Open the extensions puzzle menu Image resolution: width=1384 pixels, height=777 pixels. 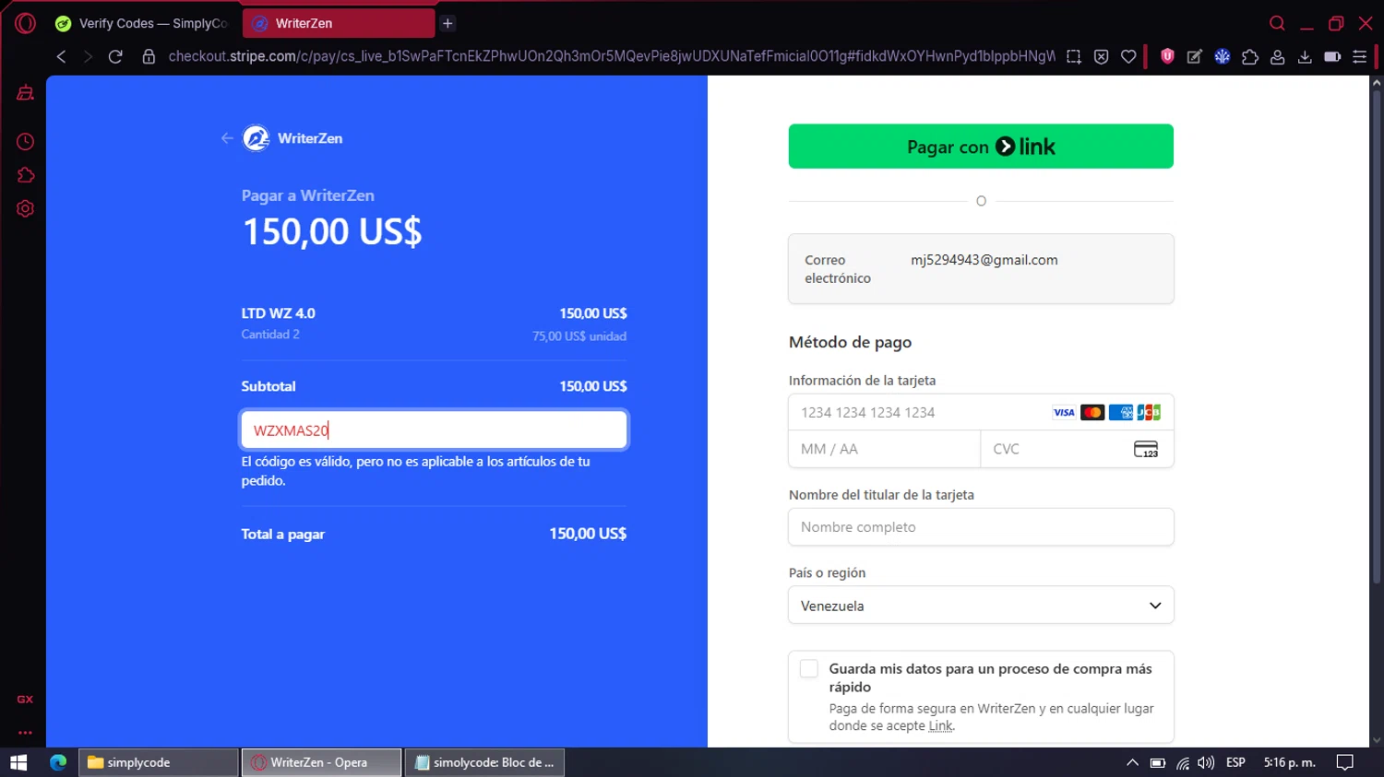coord(1250,56)
